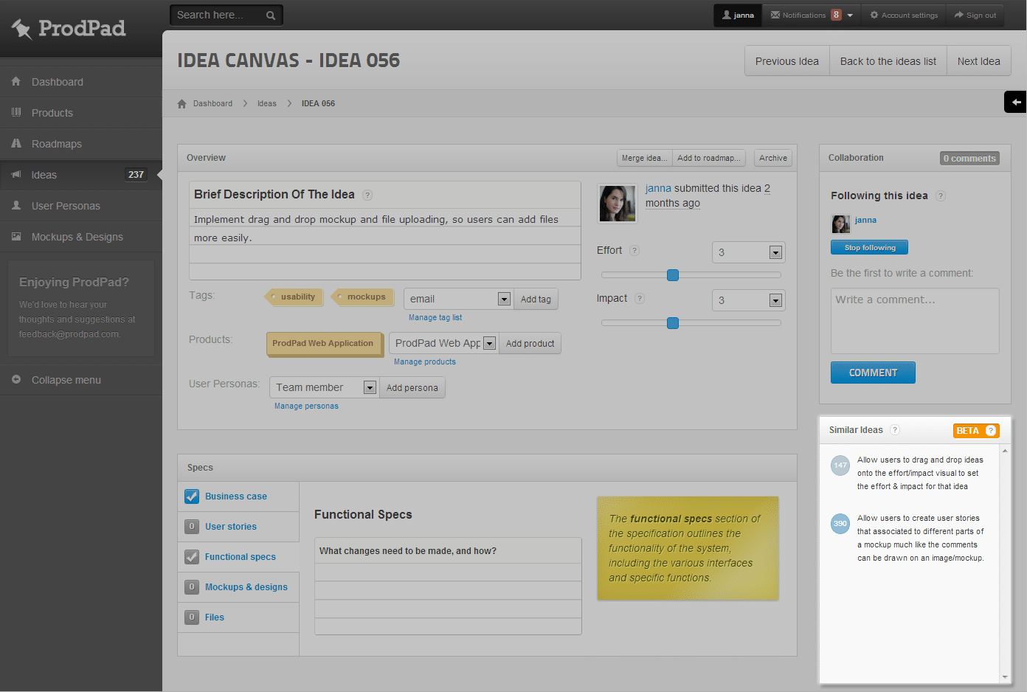Click the Impact slider handle
1027x692 pixels.
(673, 323)
